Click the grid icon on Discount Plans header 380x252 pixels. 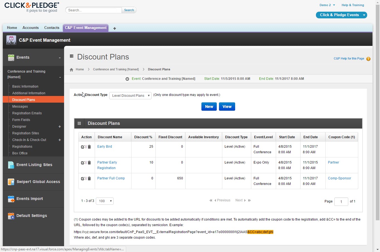[79, 123]
